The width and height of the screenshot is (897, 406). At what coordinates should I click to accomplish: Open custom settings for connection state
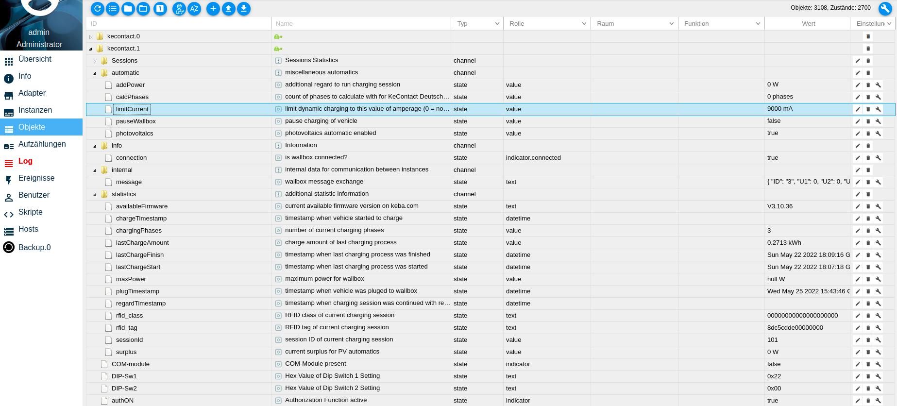click(x=878, y=158)
